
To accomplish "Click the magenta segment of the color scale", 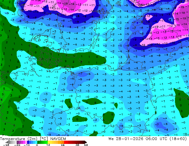I will point(24,142).
